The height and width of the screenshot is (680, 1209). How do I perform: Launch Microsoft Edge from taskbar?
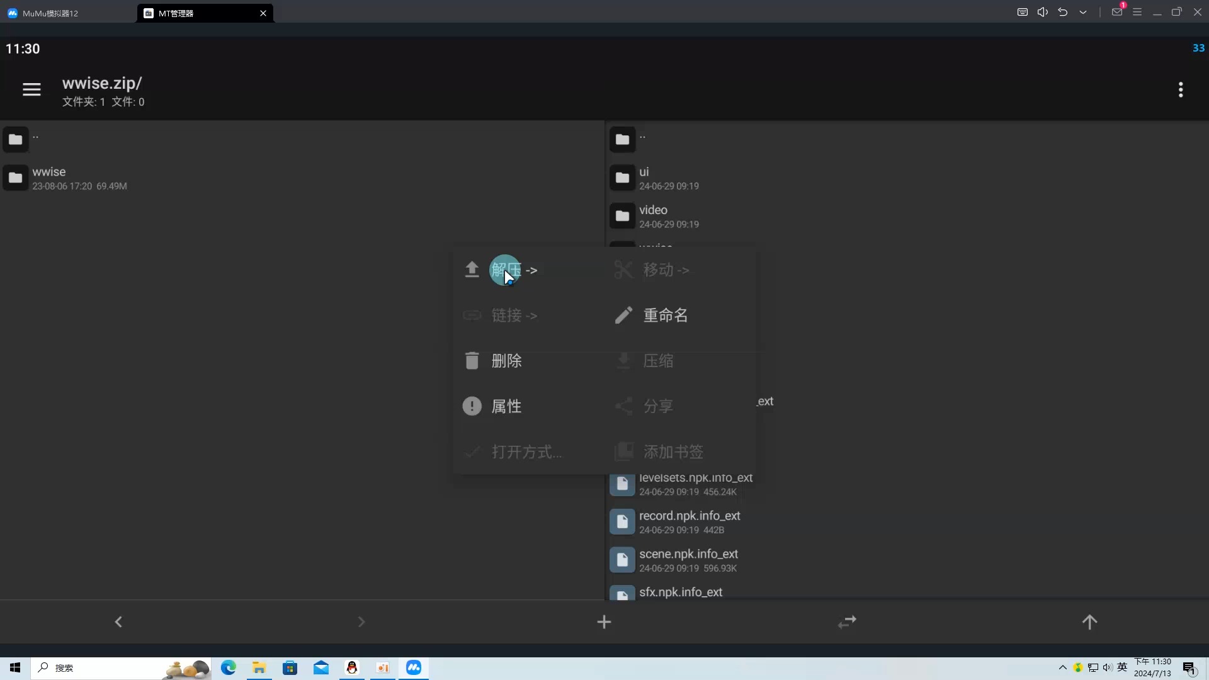[x=228, y=667]
